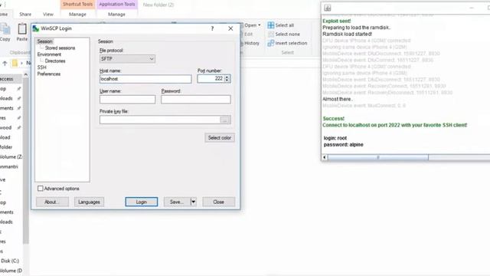Click the Copy icon in Explorer ribbon
The height and width of the screenshot is (276, 490).
click(5, 29)
